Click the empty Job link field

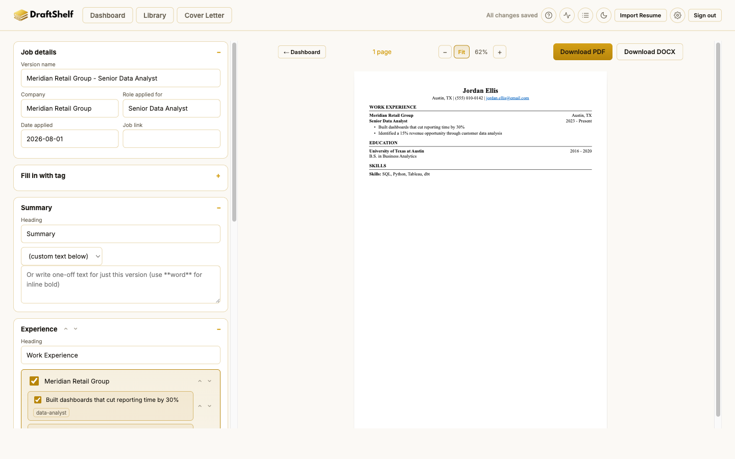point(171,139)
